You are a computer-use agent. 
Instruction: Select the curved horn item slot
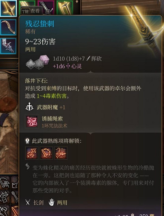tap(8, 27)
